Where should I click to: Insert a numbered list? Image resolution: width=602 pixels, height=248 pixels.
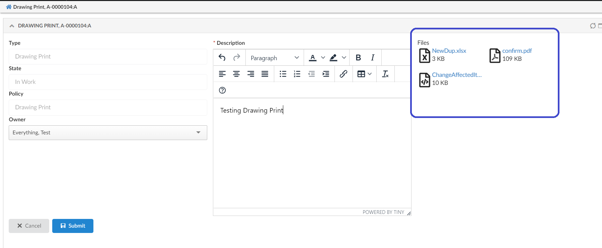(297, 74)
